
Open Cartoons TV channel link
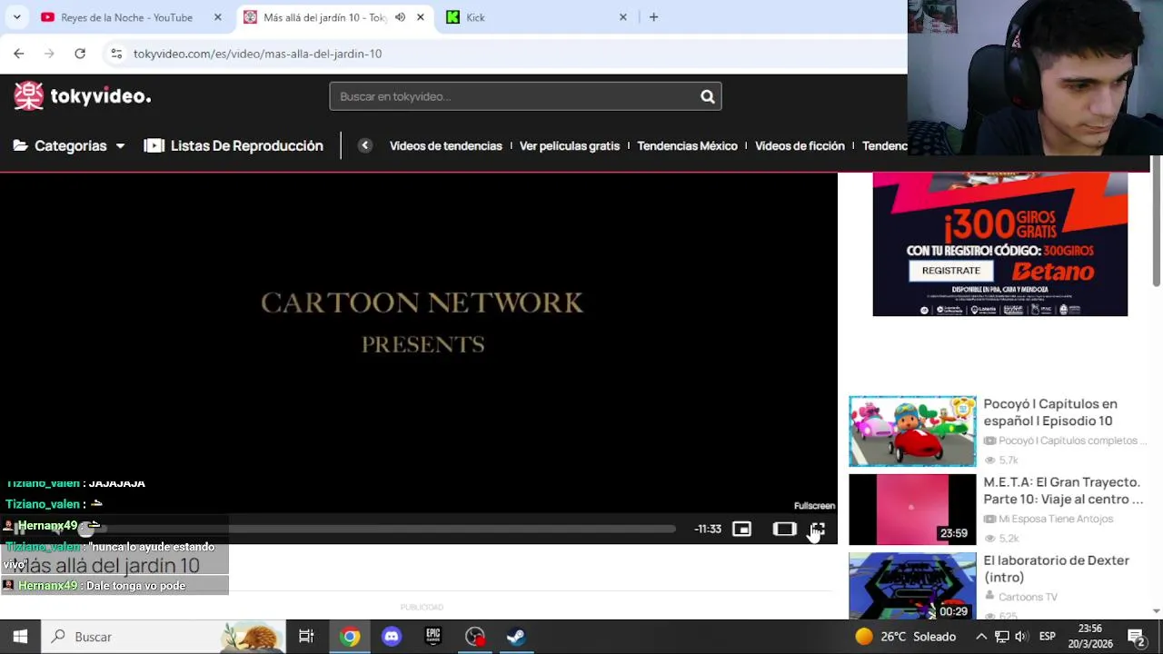(x=1028, y=597)
